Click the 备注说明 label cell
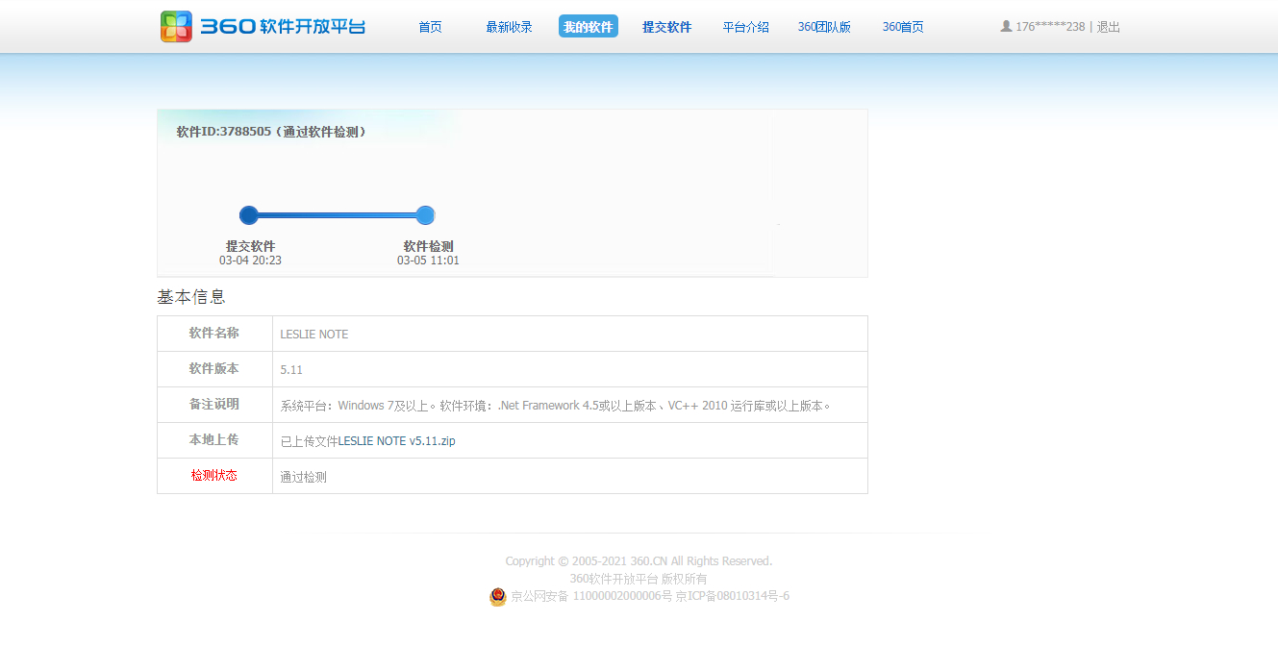The height and width of the screenshot is (671, 1278). [x=214, y=405]
